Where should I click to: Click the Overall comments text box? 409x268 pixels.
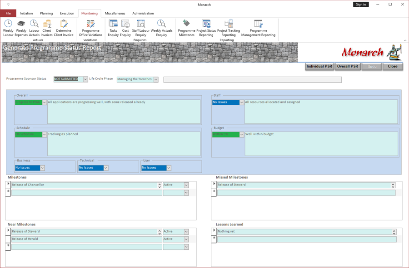tap(124, 112)
